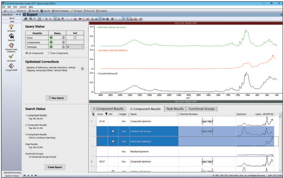
Task: Open the Score column sort filter
Action: (106, 114)
